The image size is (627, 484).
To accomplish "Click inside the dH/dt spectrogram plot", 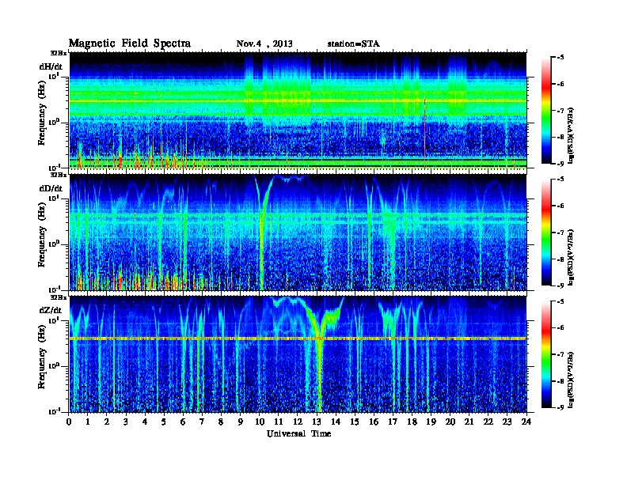I will (298, 111).
